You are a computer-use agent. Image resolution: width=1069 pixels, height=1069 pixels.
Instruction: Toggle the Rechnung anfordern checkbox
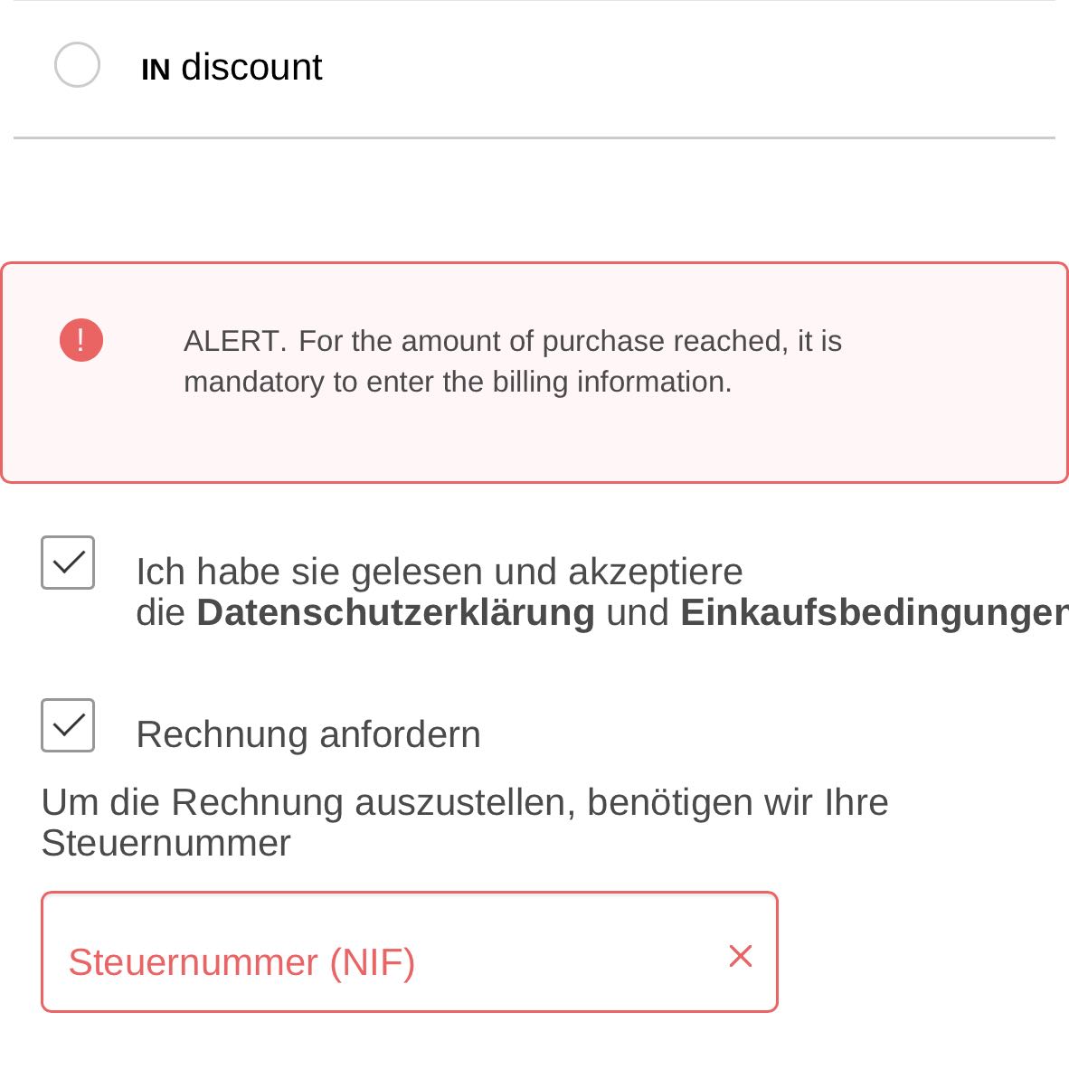[68, 725]
